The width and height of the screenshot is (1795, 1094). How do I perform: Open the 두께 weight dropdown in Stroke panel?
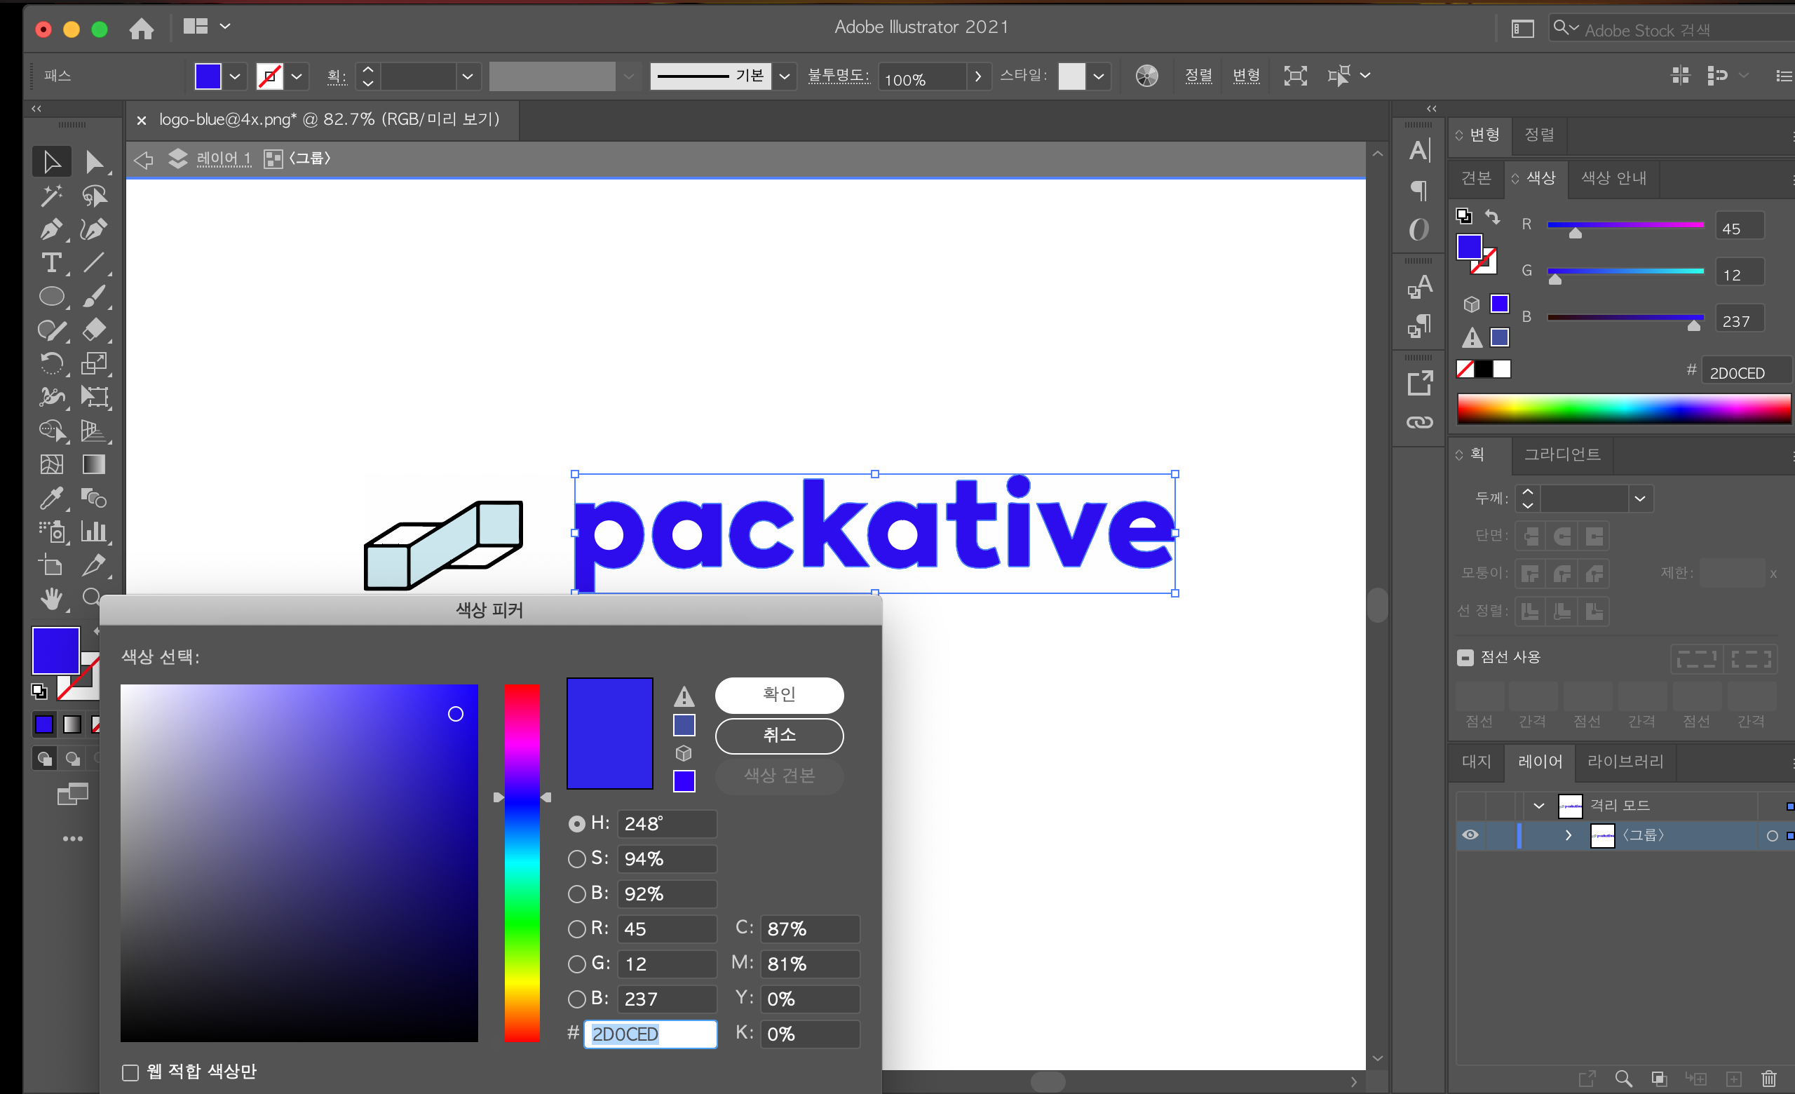coord(1640,498)
